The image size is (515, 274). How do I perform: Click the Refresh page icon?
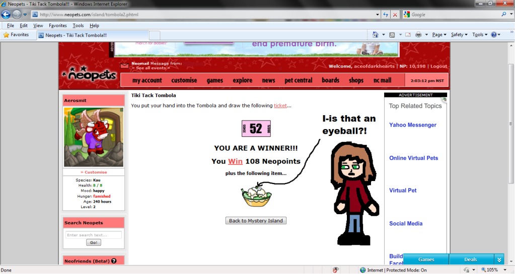386,15
